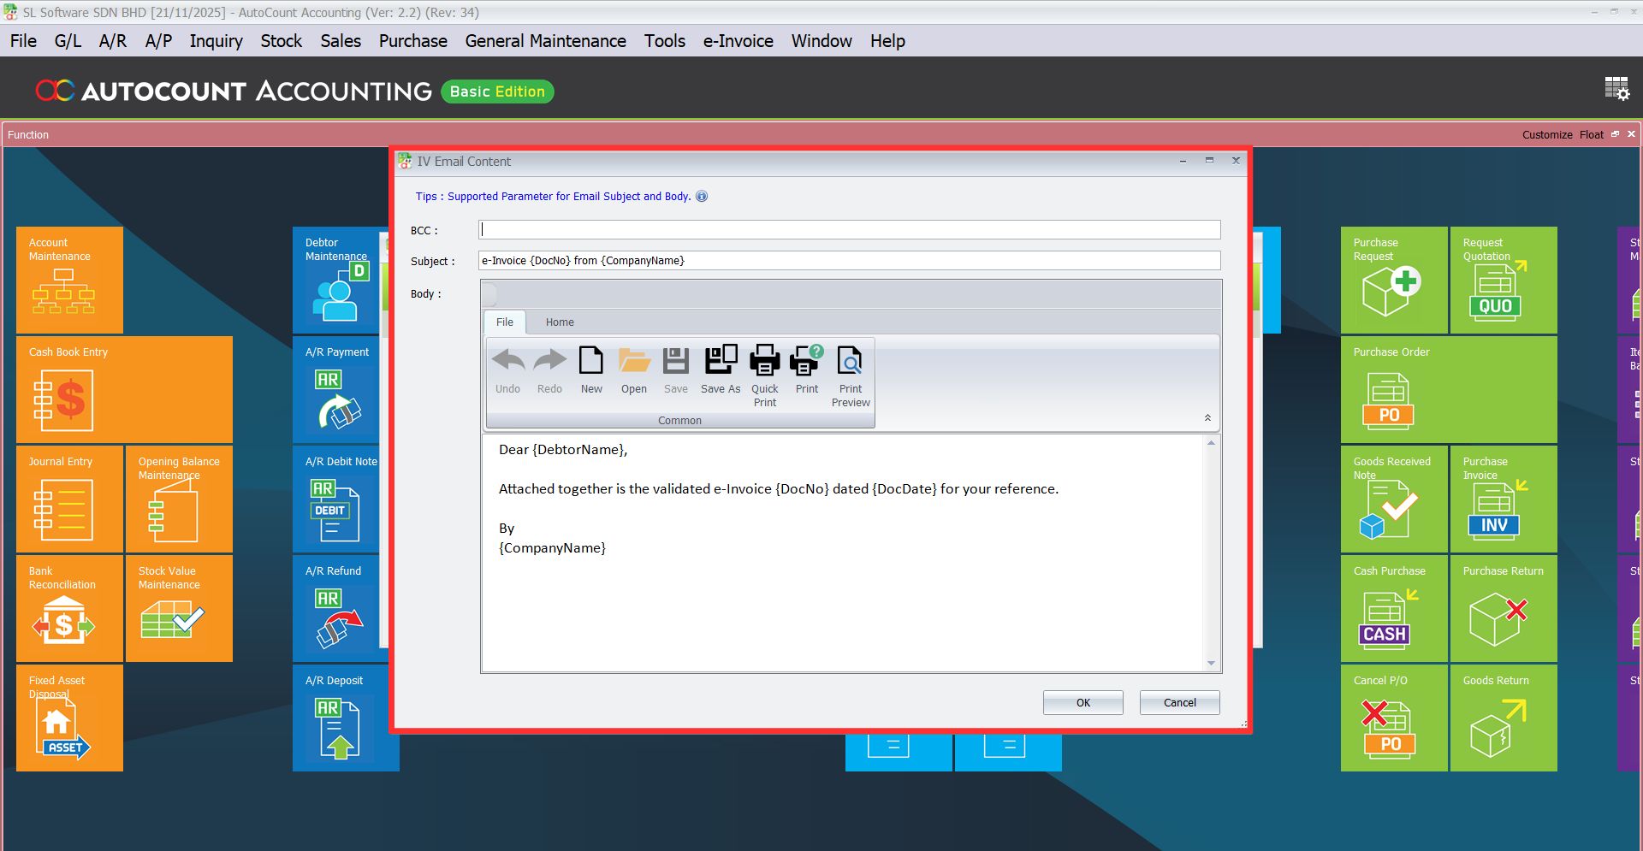Open the layout grid icon at top right
The image size is (1643, 851).
tap(1616, 87)
